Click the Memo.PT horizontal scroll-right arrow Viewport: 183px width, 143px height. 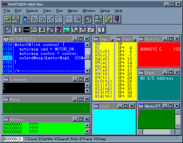(x=172, y=132)
